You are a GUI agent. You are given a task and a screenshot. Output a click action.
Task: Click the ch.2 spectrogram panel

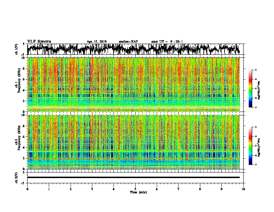point(134,142)
